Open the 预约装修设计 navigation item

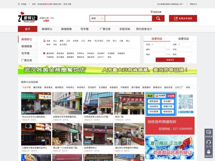(144, 29)
